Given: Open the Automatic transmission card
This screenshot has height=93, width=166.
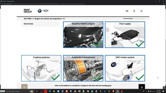Looking at the screenshot, I should 83,68.
